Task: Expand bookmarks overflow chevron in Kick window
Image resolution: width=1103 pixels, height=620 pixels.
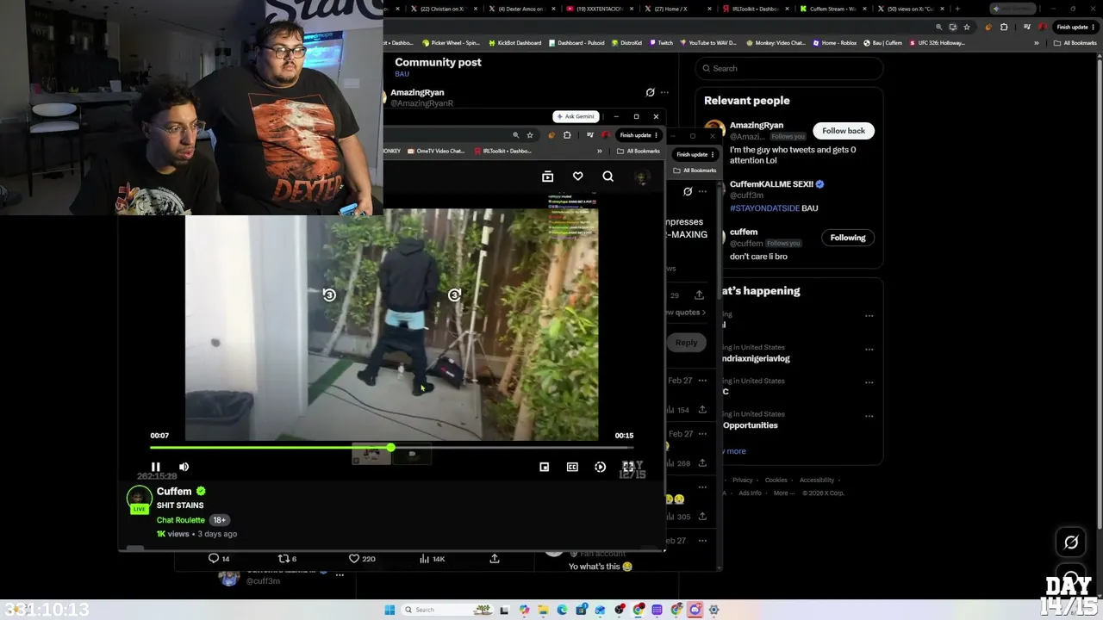Action: coord(600,152)
